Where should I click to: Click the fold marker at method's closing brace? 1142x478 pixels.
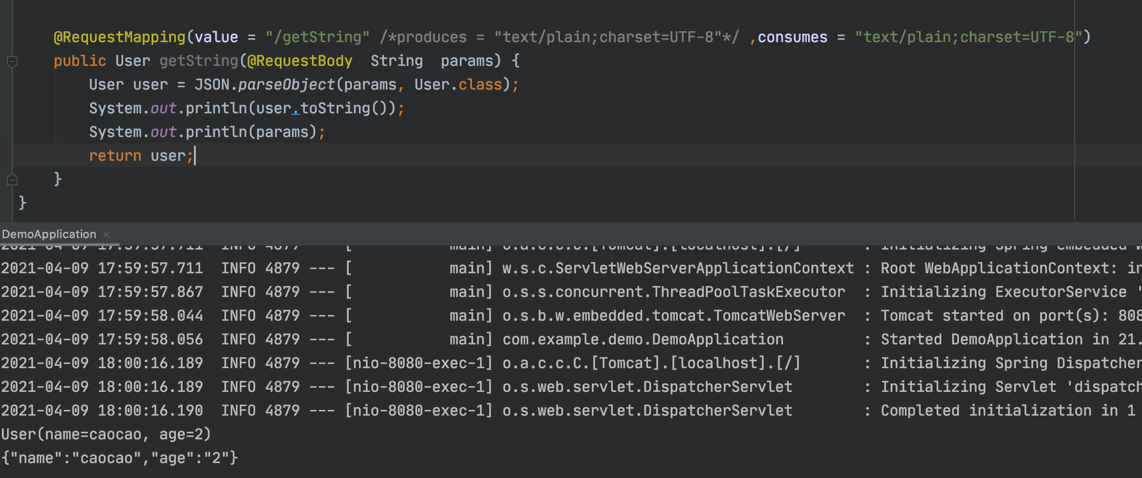[x=12, y=179]
